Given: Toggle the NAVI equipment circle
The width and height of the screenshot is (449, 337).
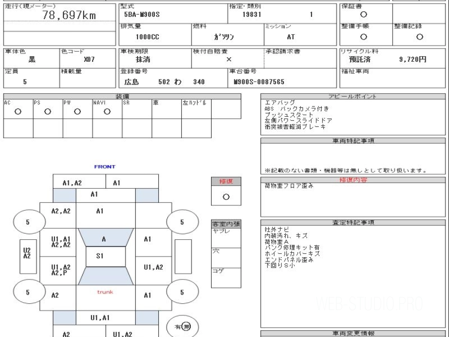Looking at the screenshot, I should tap(107, 112).
